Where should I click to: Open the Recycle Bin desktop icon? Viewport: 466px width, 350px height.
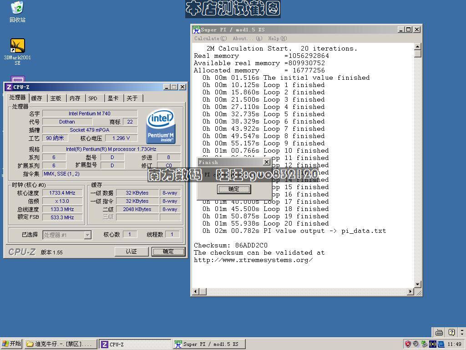(18, 12)
